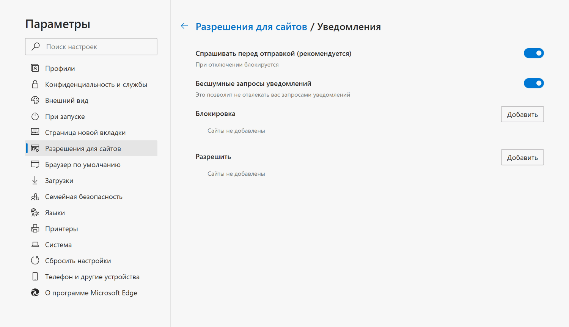This screenshot has height=327, width=569.
Task: Open Загрузки using the download arrow icon
Action: pyautogui.click(x=35, y=180)
